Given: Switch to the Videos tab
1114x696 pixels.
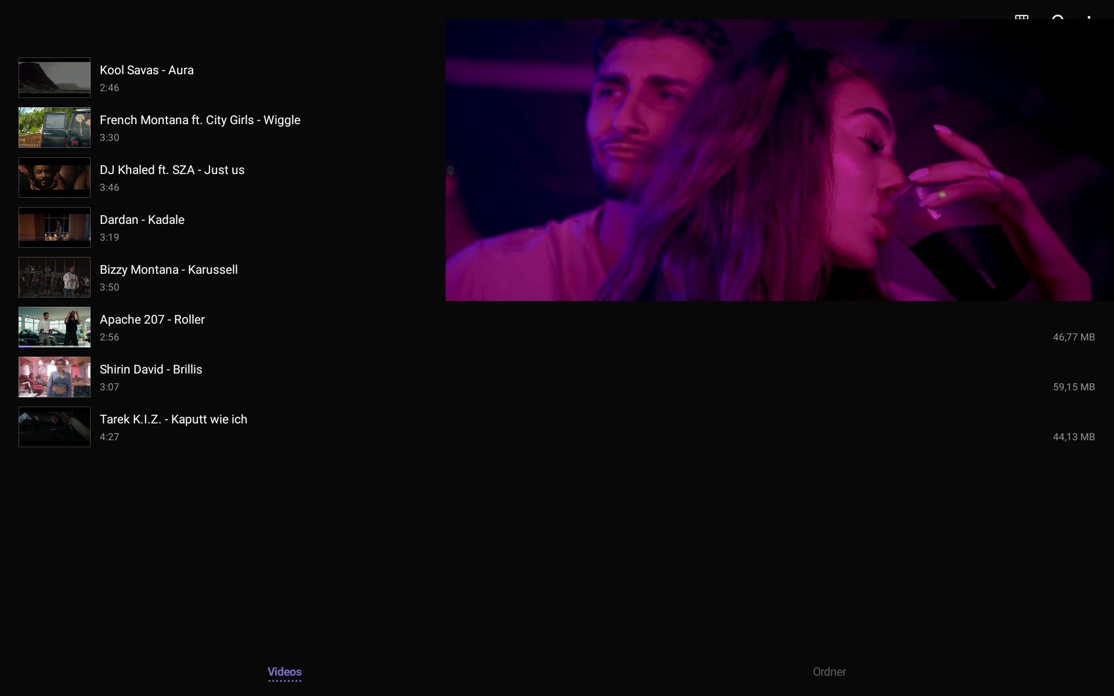Looking at the screenshot, I should point(284,672).
